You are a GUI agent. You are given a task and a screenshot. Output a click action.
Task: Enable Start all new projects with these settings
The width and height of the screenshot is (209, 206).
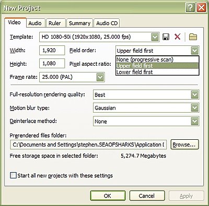click(14, 175)
